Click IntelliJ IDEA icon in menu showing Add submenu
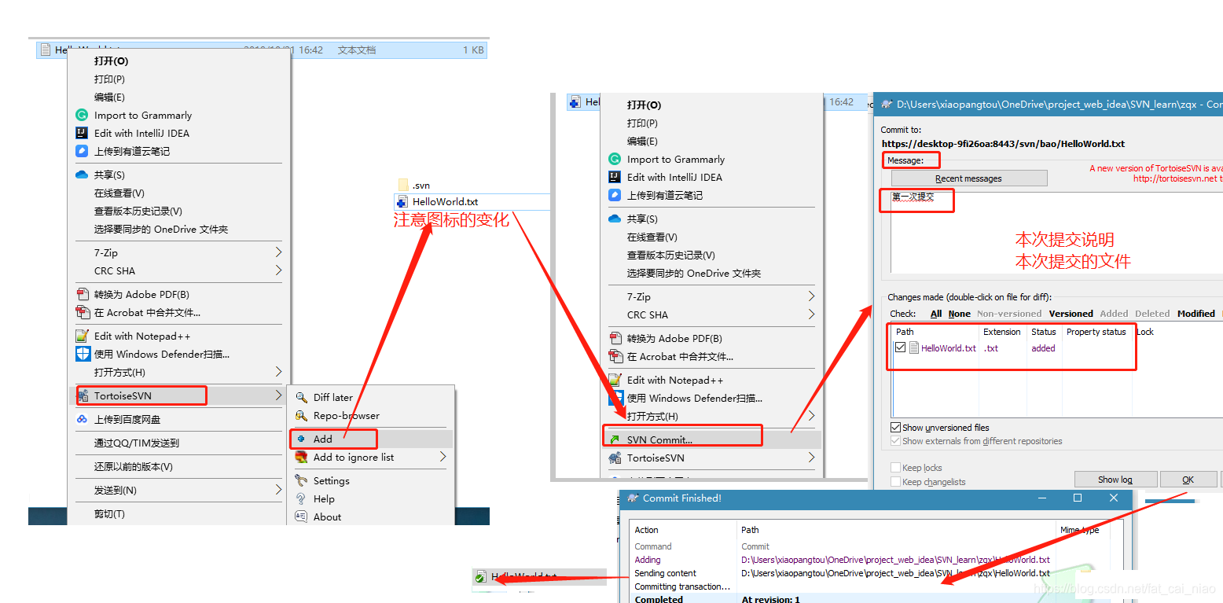Screen dimensions: 1223x603 coord(82,133)
